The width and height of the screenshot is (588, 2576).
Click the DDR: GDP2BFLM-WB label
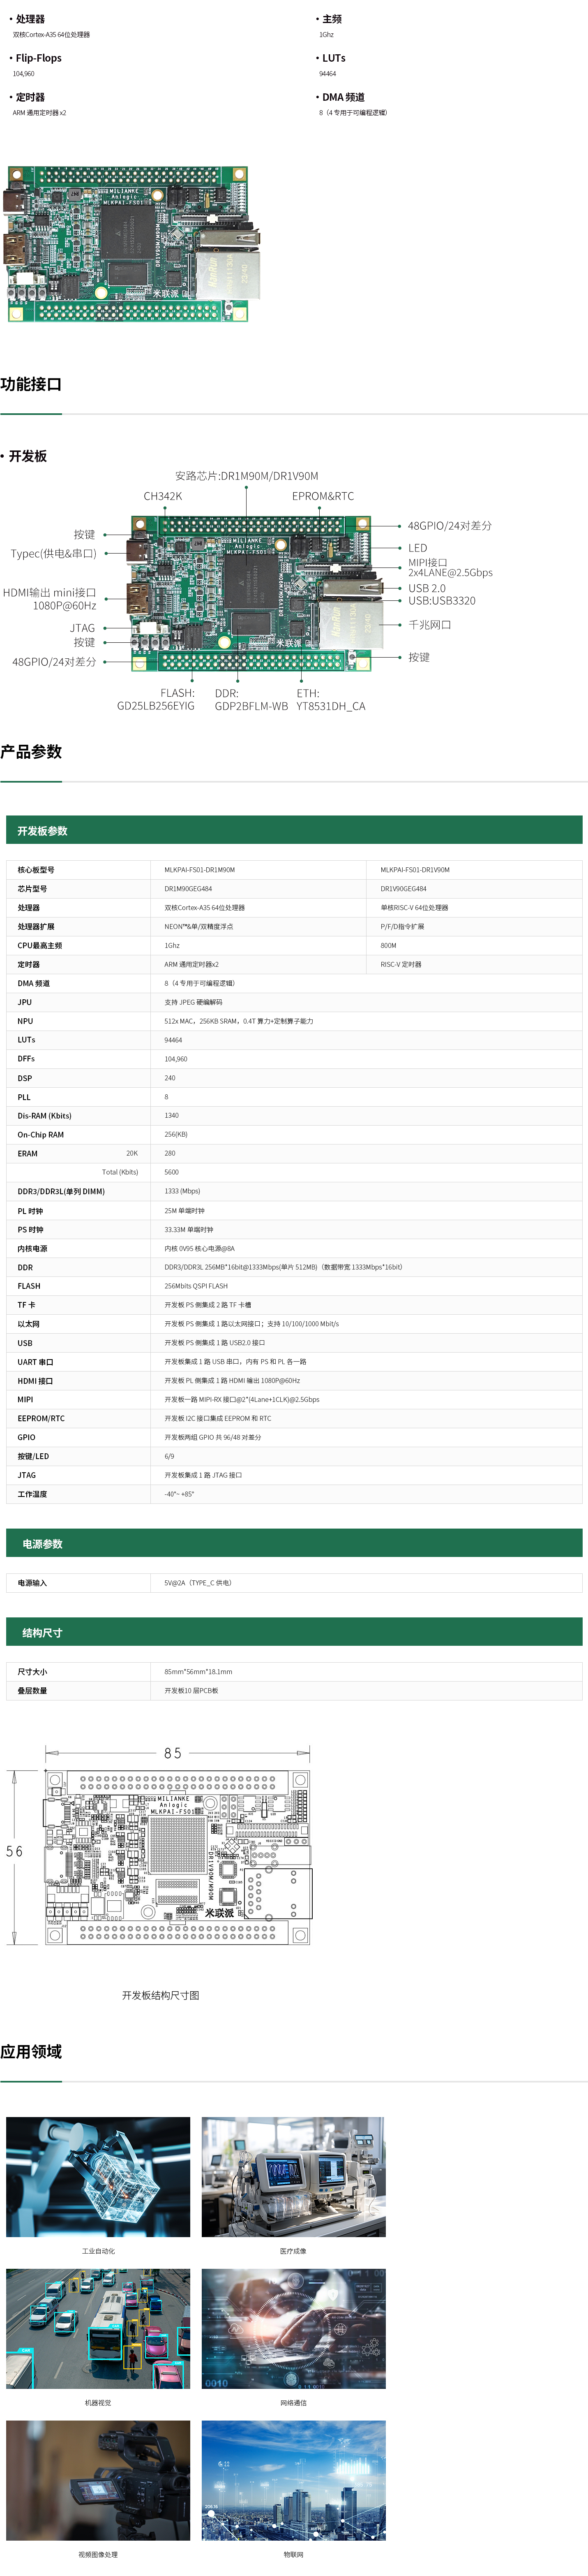251,699
